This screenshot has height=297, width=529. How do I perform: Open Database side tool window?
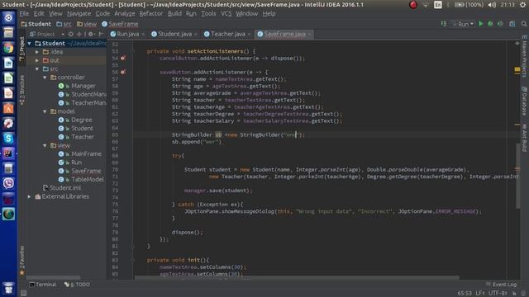click(x=524, y=101)
